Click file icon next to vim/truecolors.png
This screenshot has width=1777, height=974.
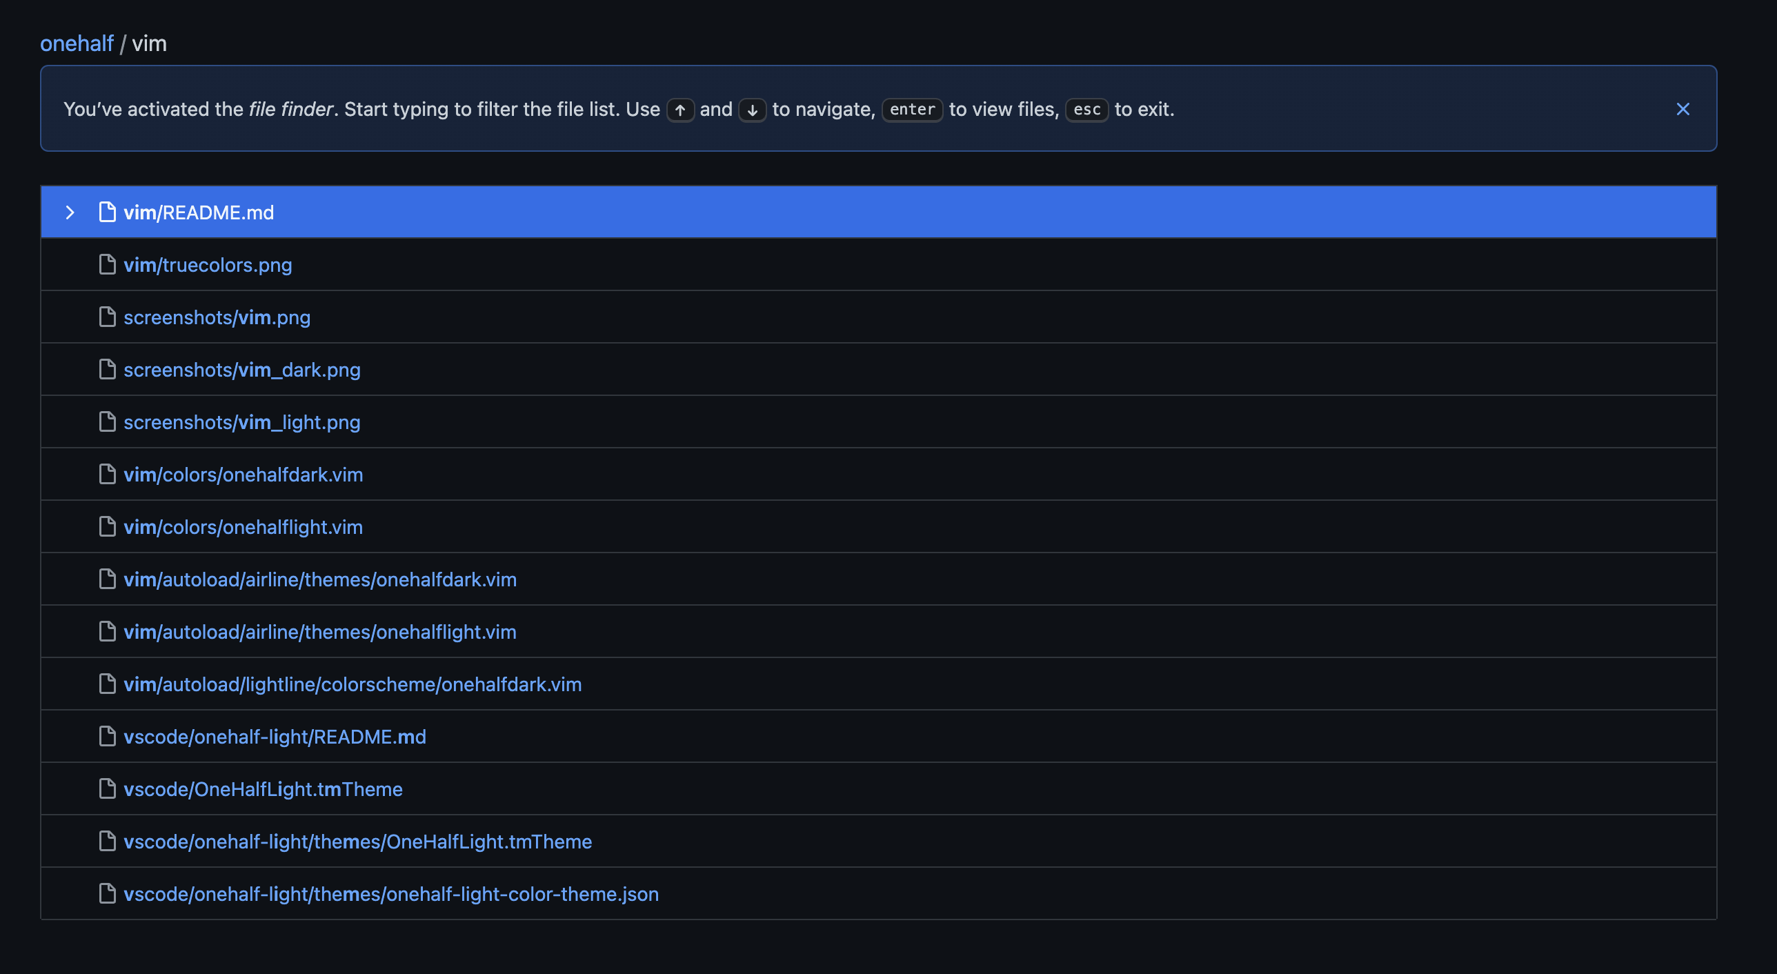[x=107, y=264]
